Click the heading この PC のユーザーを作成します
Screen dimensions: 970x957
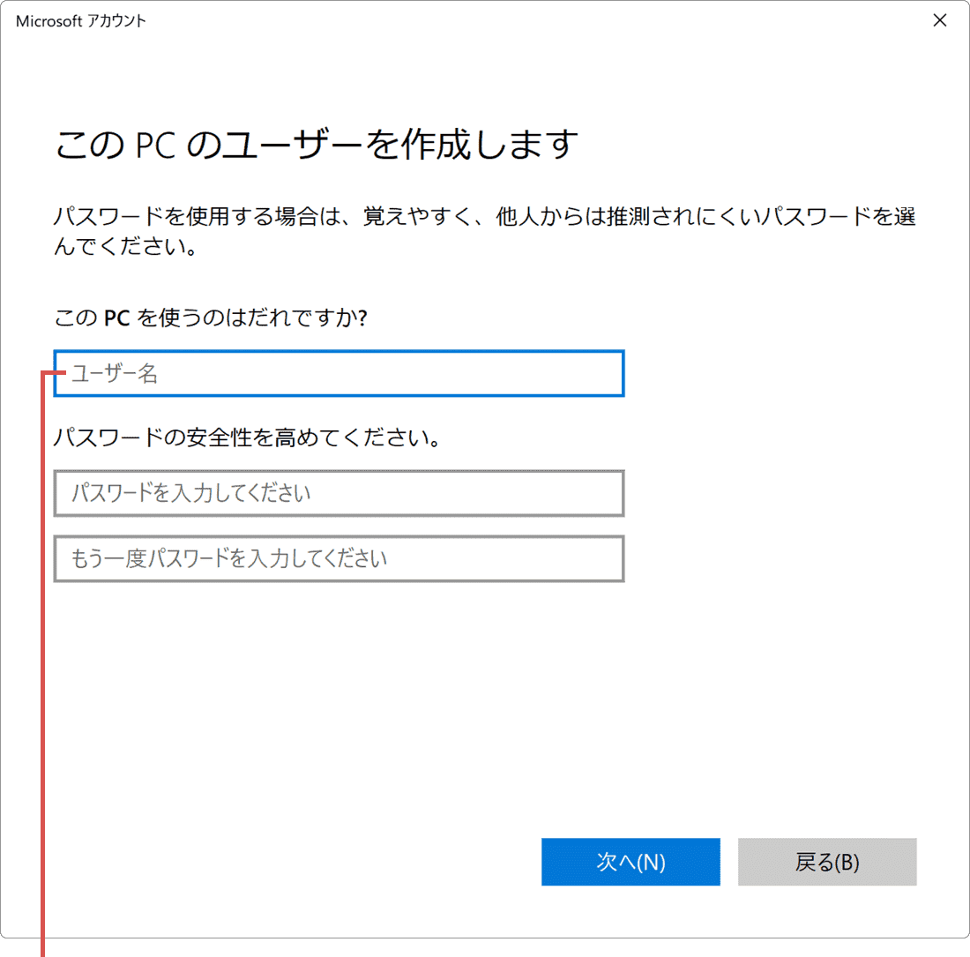point(317,145)
